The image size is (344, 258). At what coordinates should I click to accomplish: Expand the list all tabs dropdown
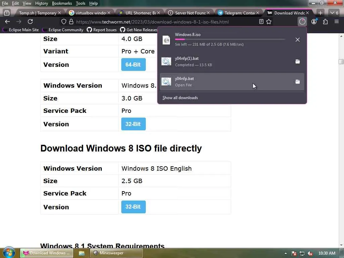[334, 13]
